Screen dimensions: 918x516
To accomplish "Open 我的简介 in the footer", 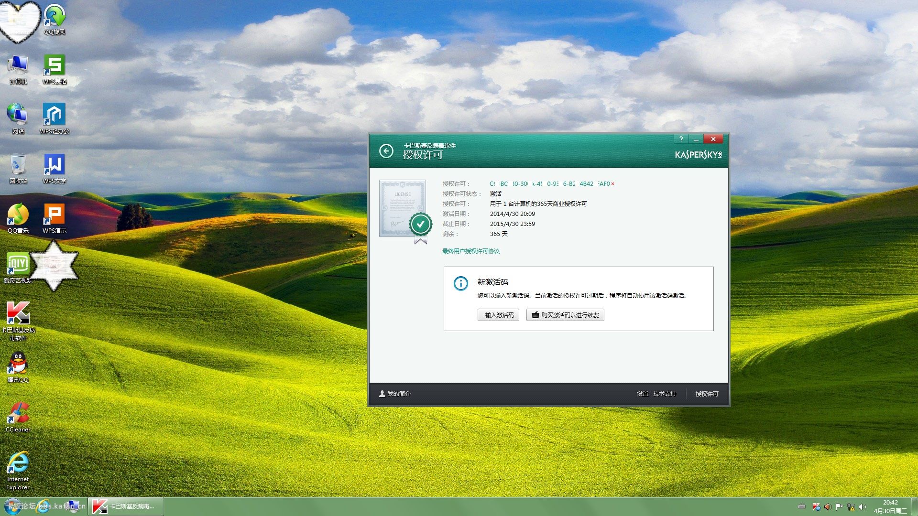I will point(395,394).
